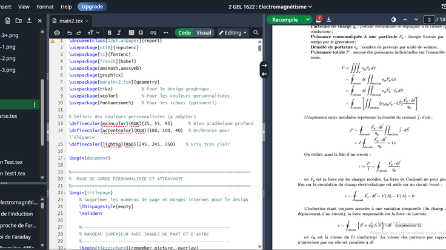Image resolution: width=446 pixels, height=250 pixels.
Task: Upload a file using the upload icon
Action: pos(29,21)
